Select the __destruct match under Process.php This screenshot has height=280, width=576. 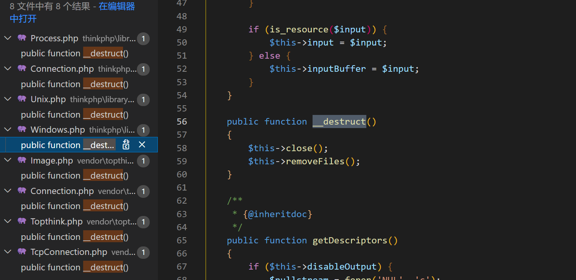[74, 53]
